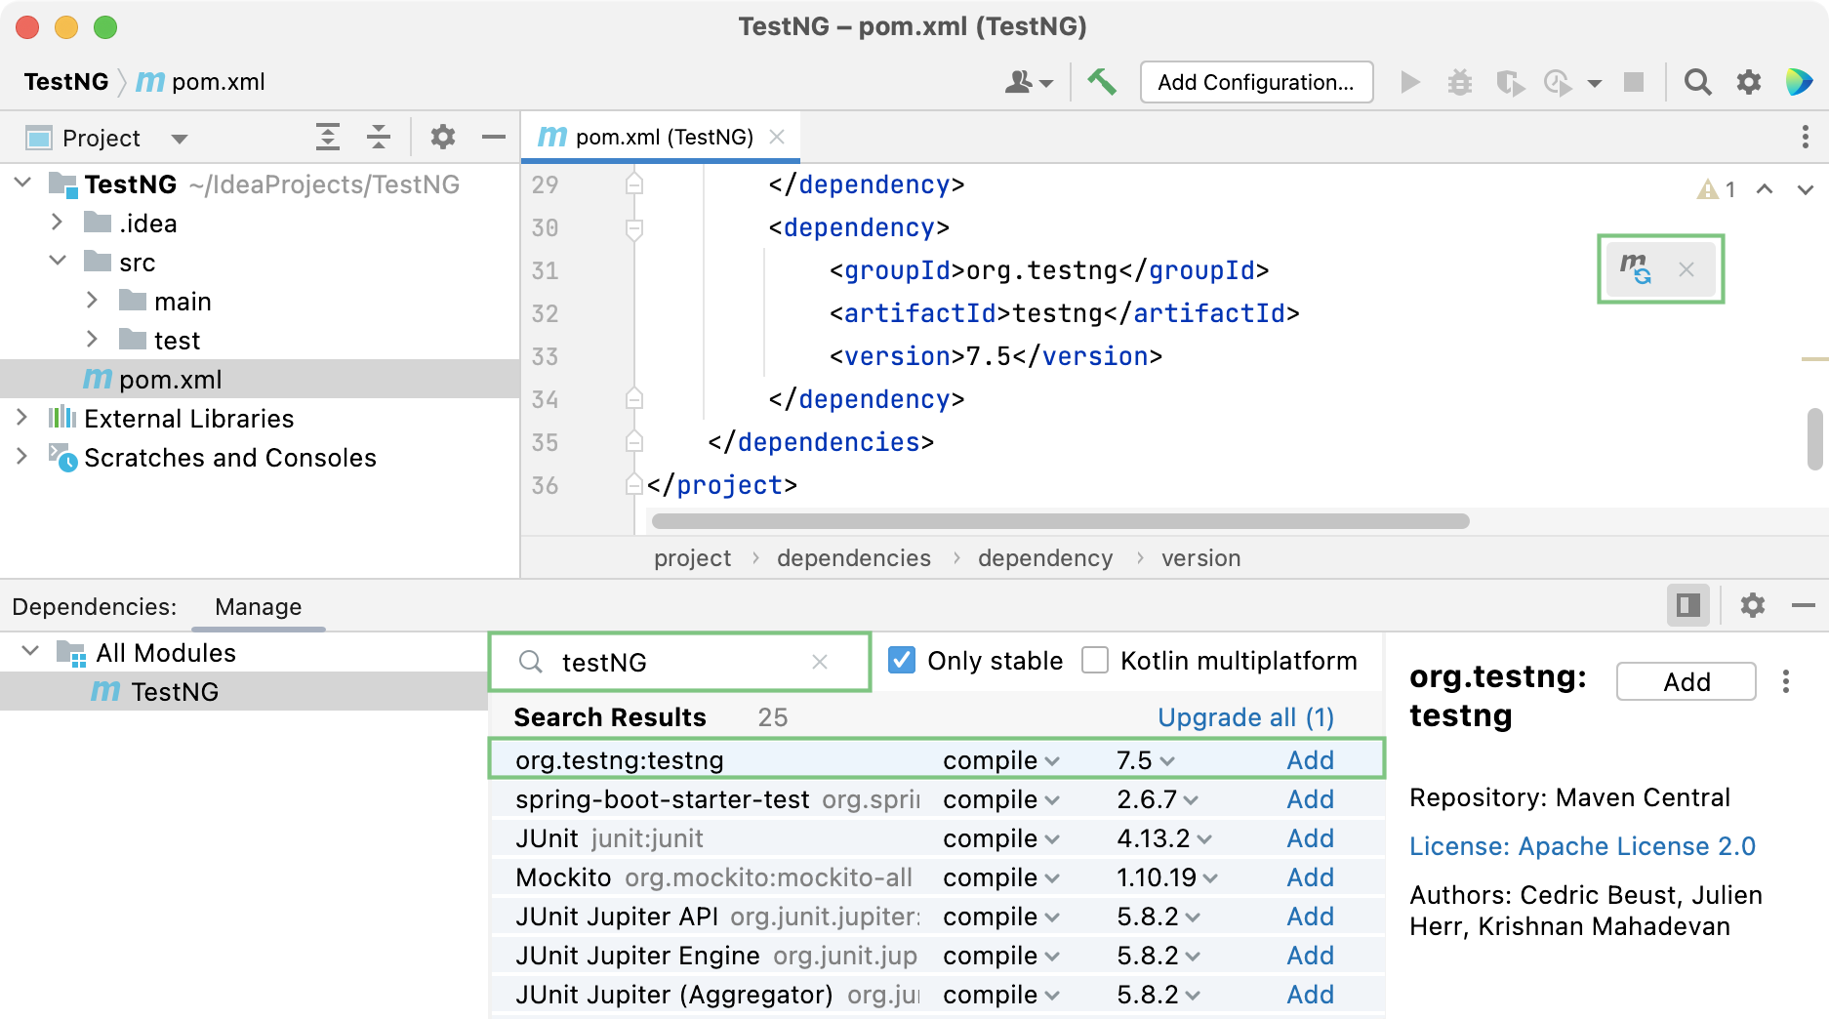The height and width of the screenshot is (1019, 1829).
Task: Click the Stop square icon
Action: pyautogui.click(x=1634, y=82)
